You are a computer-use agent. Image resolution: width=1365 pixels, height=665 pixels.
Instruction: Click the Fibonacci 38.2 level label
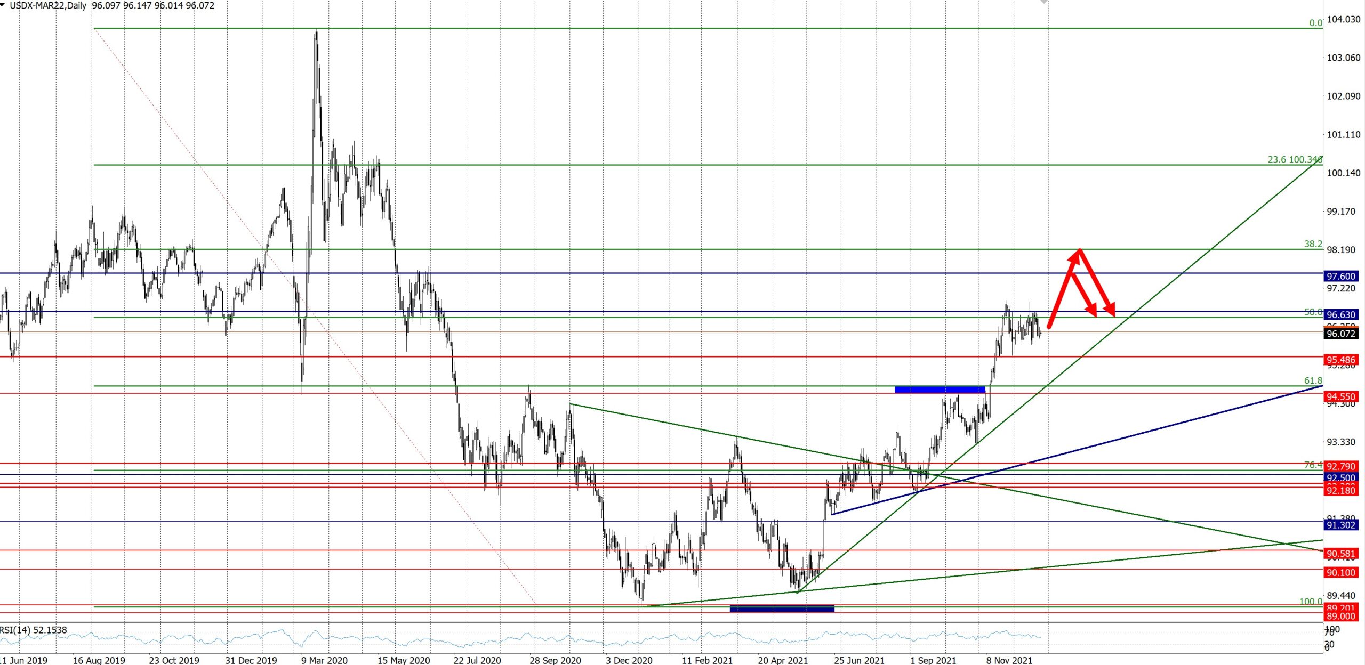[1313, 244]
